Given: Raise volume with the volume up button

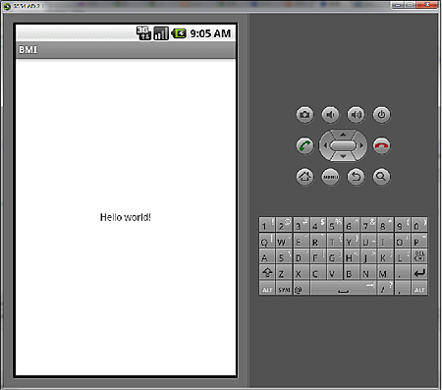Looking at the screenshot, I should coord(356,115).
